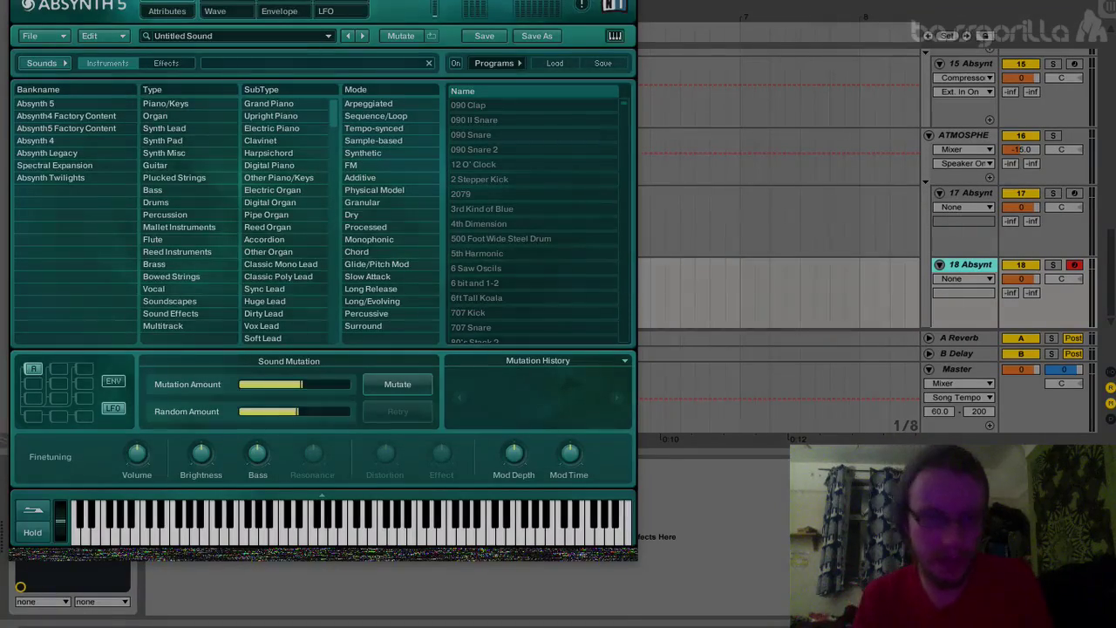This screenshot has width=1116, height=628.
Task: Disarm recording on track 18 Absynt
Action: click(1074, 264)
